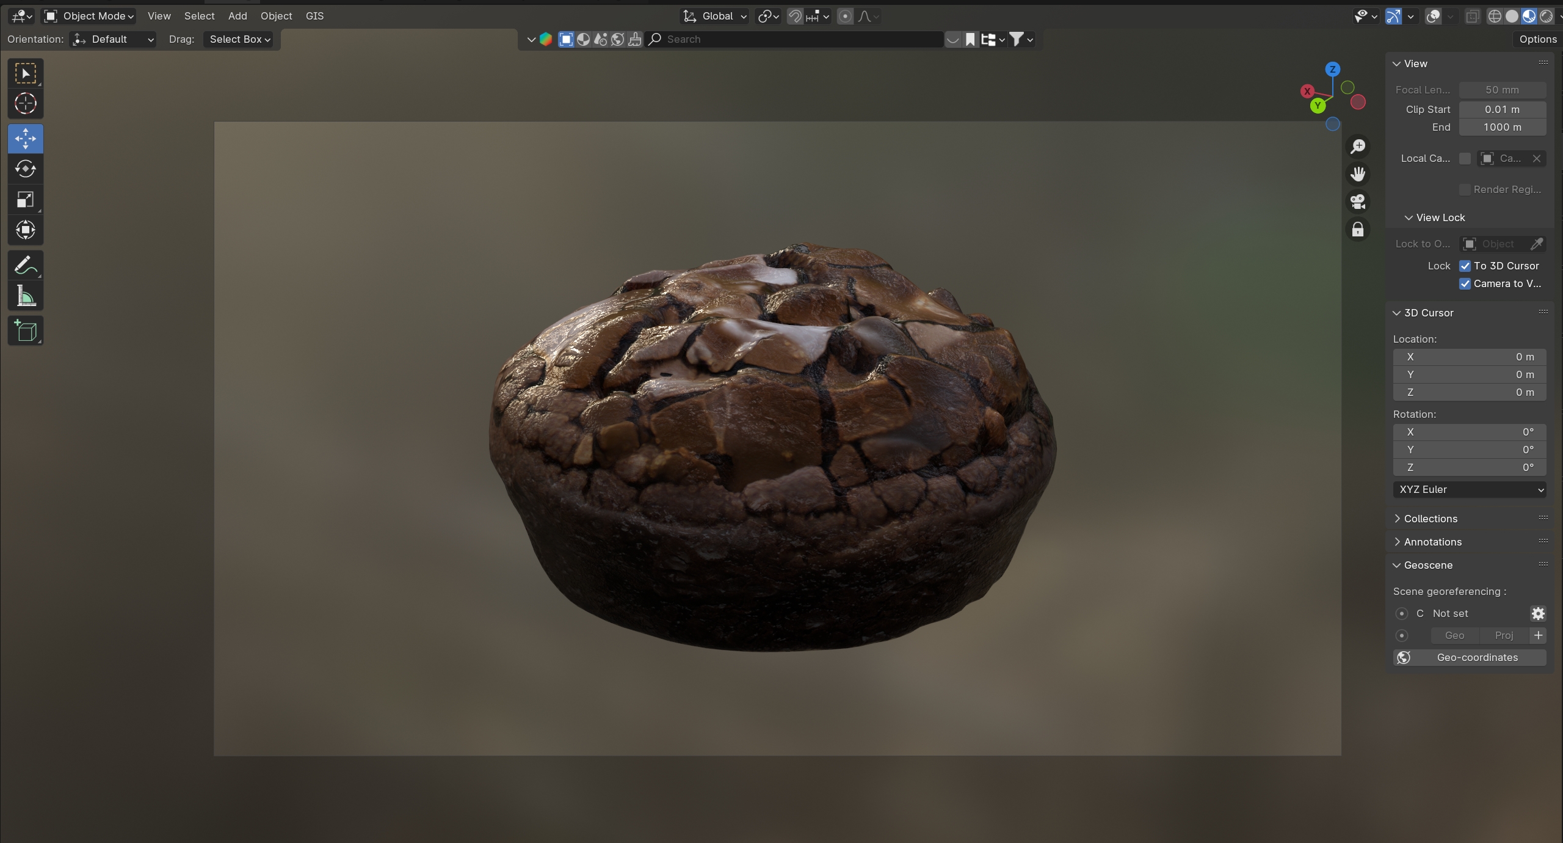Open the Object Mode dropdown
Screen dimensions: 1563x843
[89, 16]
